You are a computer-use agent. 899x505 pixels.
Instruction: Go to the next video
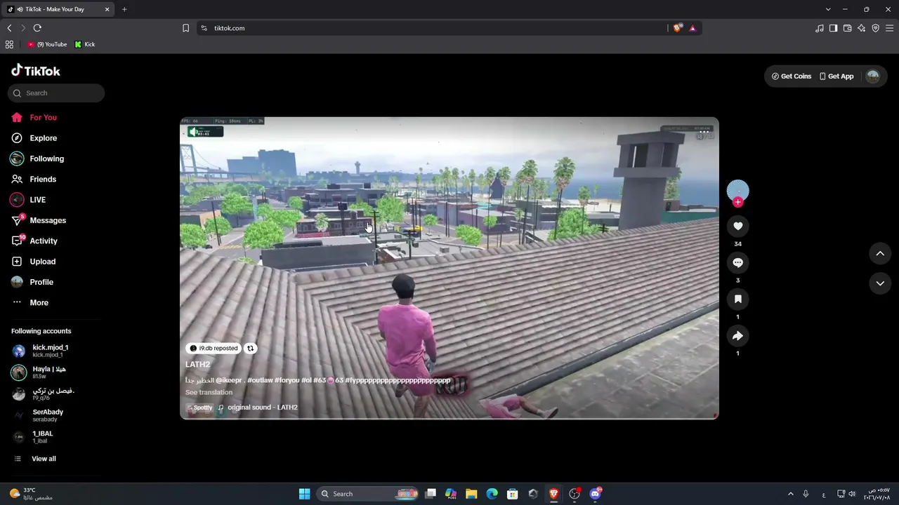(880, 283)
